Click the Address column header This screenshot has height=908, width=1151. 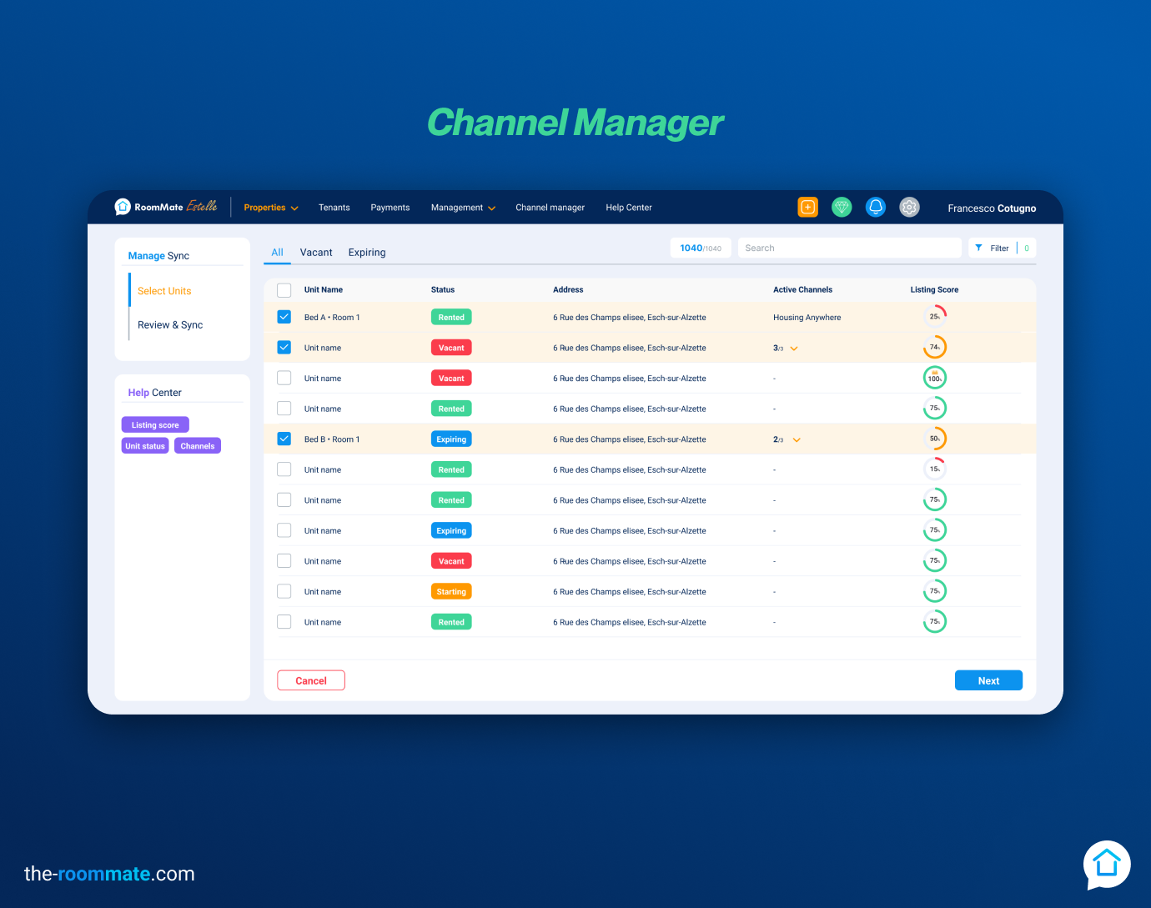click(x=568, y=290)
